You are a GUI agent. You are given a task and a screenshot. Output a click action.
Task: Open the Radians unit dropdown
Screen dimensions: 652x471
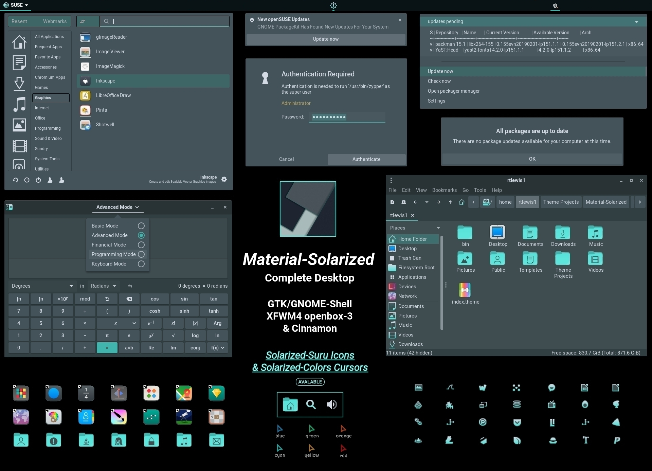click(103, 286)
